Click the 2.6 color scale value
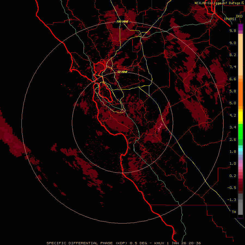This screenshot has width=245, height=245. [233, 140]
